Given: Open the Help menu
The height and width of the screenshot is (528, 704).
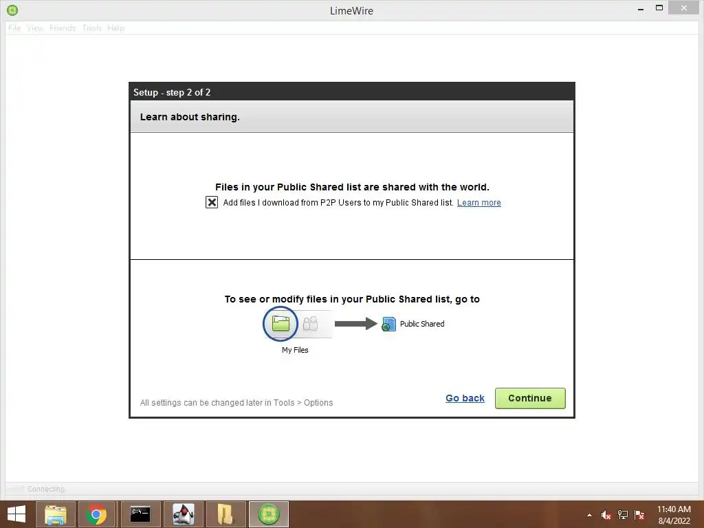Looking at the screenshot, I should pos(115,27).
